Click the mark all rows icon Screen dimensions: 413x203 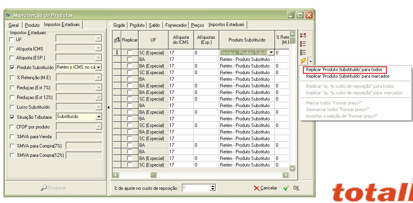(303, 43)
